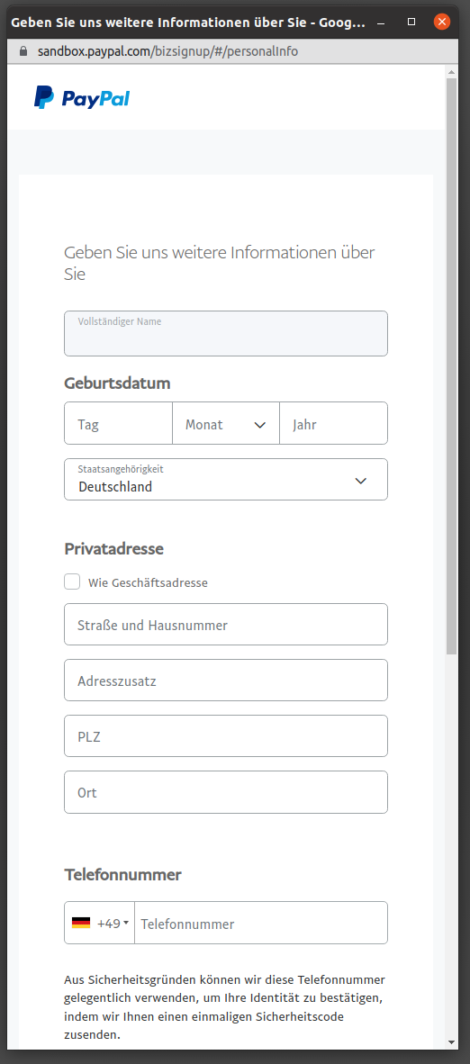Click the PayPal logo
The image size is (470, 1064).
pyautogui.click(x=82, y=98)
